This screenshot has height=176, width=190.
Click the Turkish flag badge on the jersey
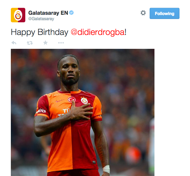(72, 100)
